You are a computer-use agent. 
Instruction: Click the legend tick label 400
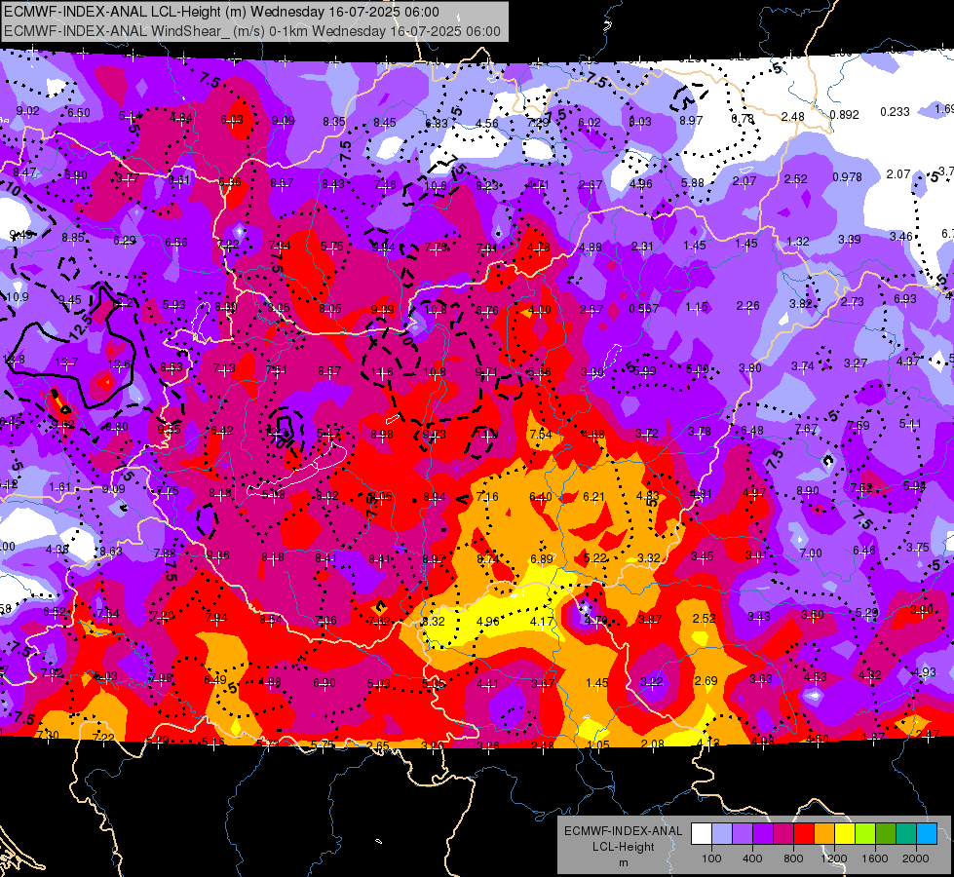(752, 858)
